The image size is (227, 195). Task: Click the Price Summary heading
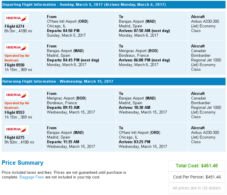(23, 163)
